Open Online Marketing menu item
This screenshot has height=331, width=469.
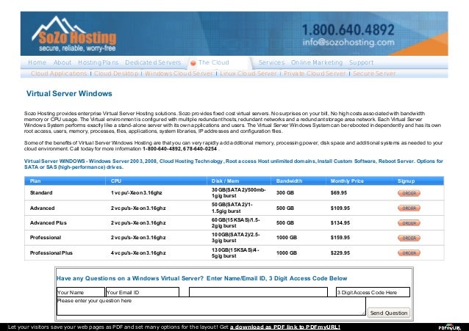tap(316, 62)
